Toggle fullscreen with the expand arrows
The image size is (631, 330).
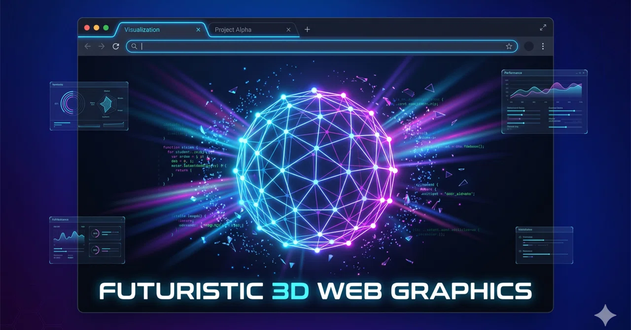point(543,28)
